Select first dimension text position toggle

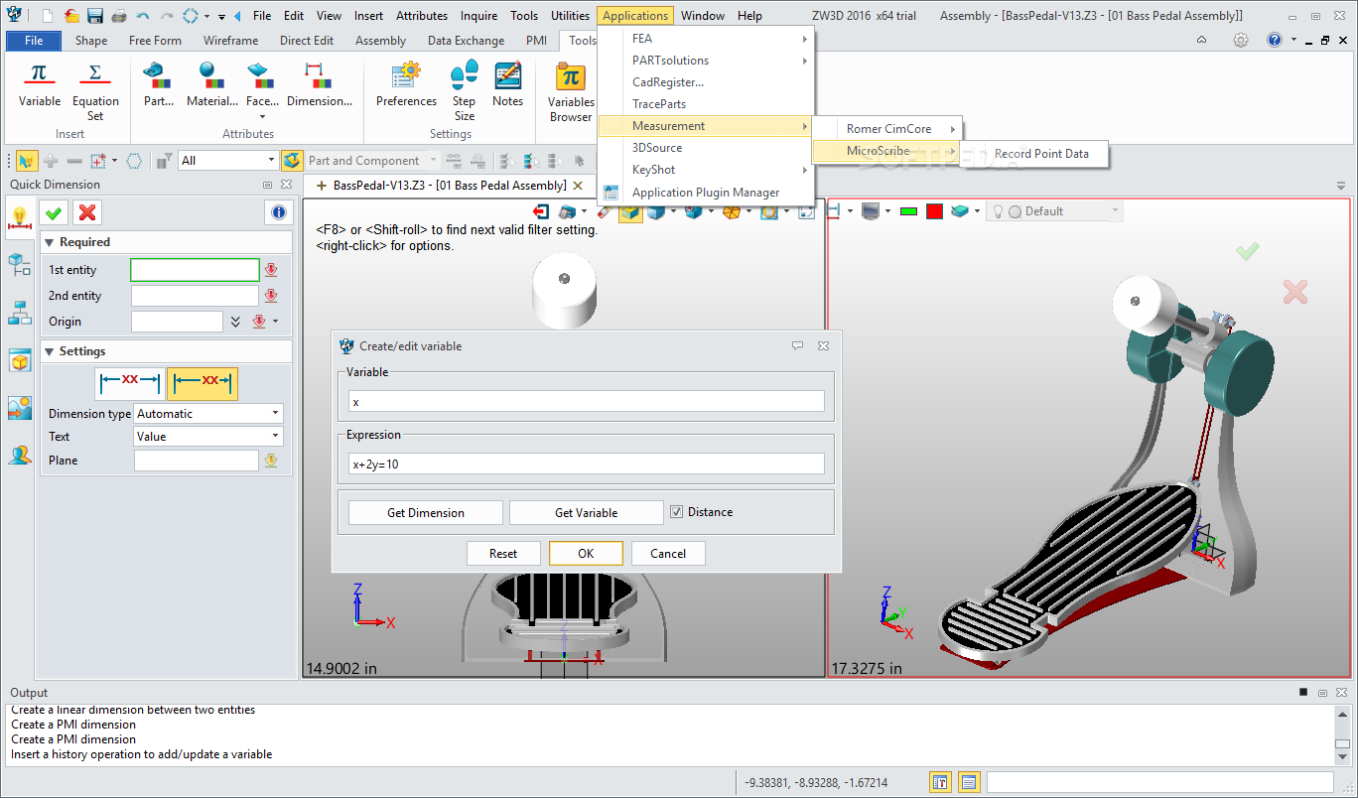click(x=130, y=382)
